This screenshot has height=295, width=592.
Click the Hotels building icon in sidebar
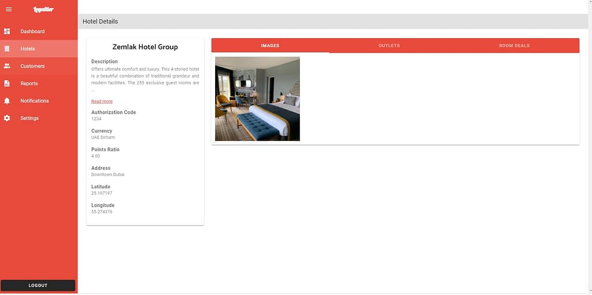[7, 48]
